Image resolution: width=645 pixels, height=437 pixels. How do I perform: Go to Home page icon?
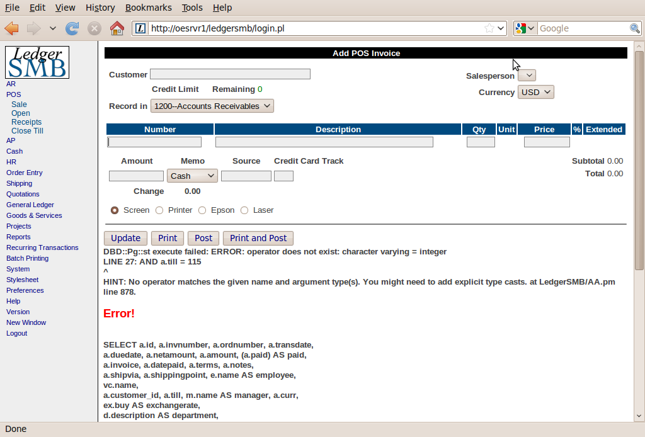[x=117, y=28]
